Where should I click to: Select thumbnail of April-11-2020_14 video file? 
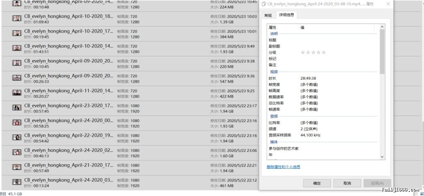click(x=17, y=93)
